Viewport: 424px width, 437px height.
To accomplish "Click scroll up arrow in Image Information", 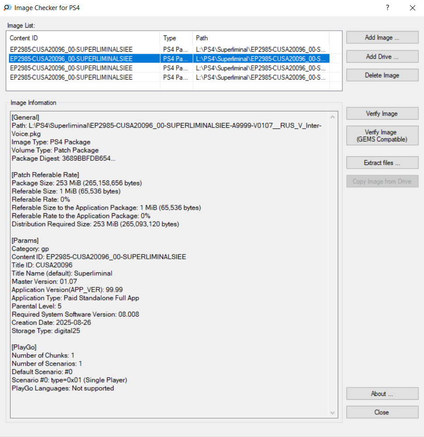I will click(x=333, y=117).
